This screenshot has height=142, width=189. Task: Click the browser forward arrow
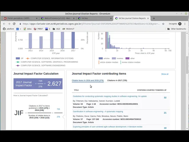9,24
